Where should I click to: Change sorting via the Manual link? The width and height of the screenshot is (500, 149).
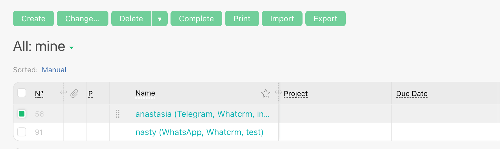[54, 70]
